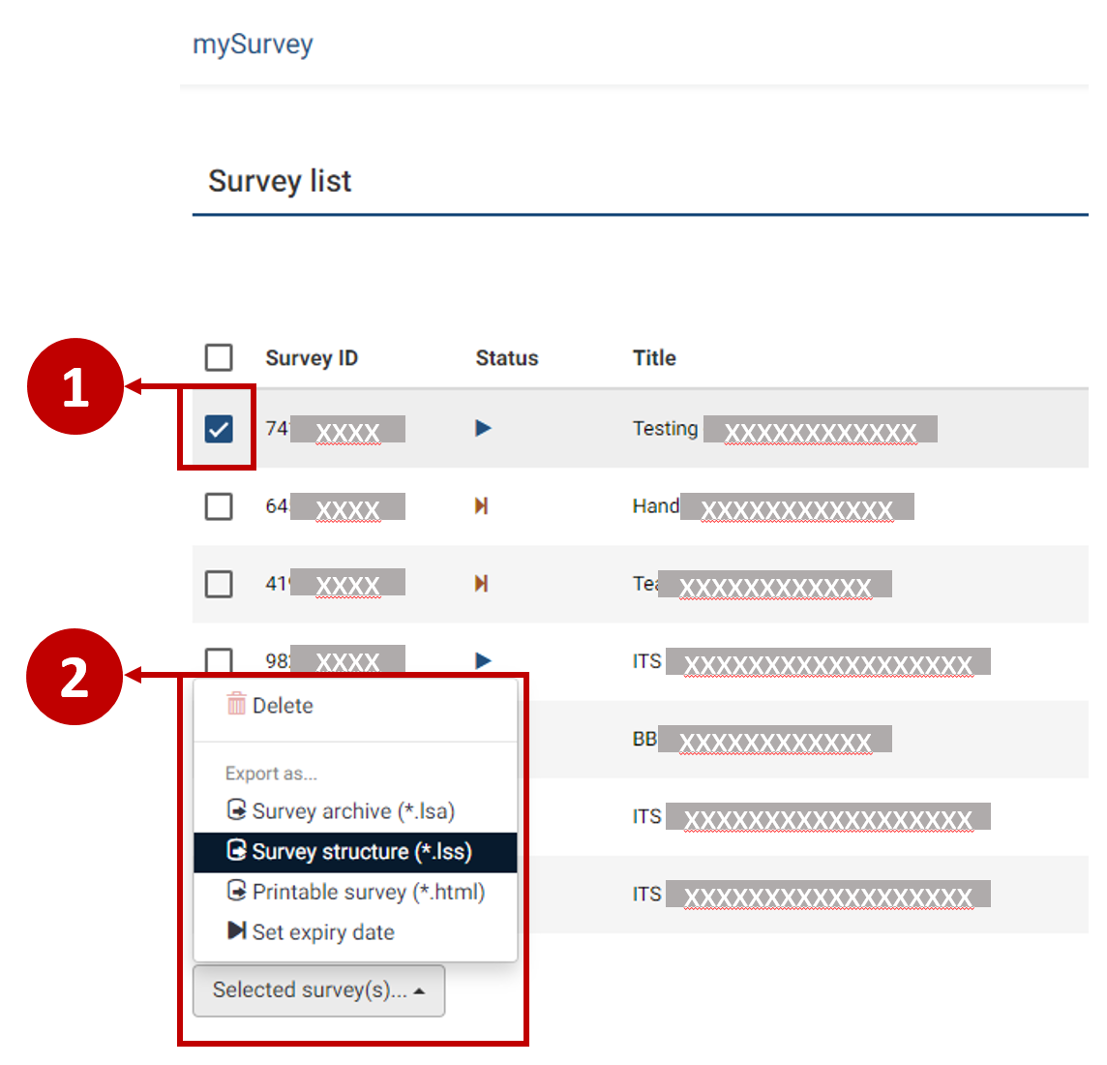Check the checkbox for the survey starting with 64
The image size is (1107, 1065).
point(218,505)
